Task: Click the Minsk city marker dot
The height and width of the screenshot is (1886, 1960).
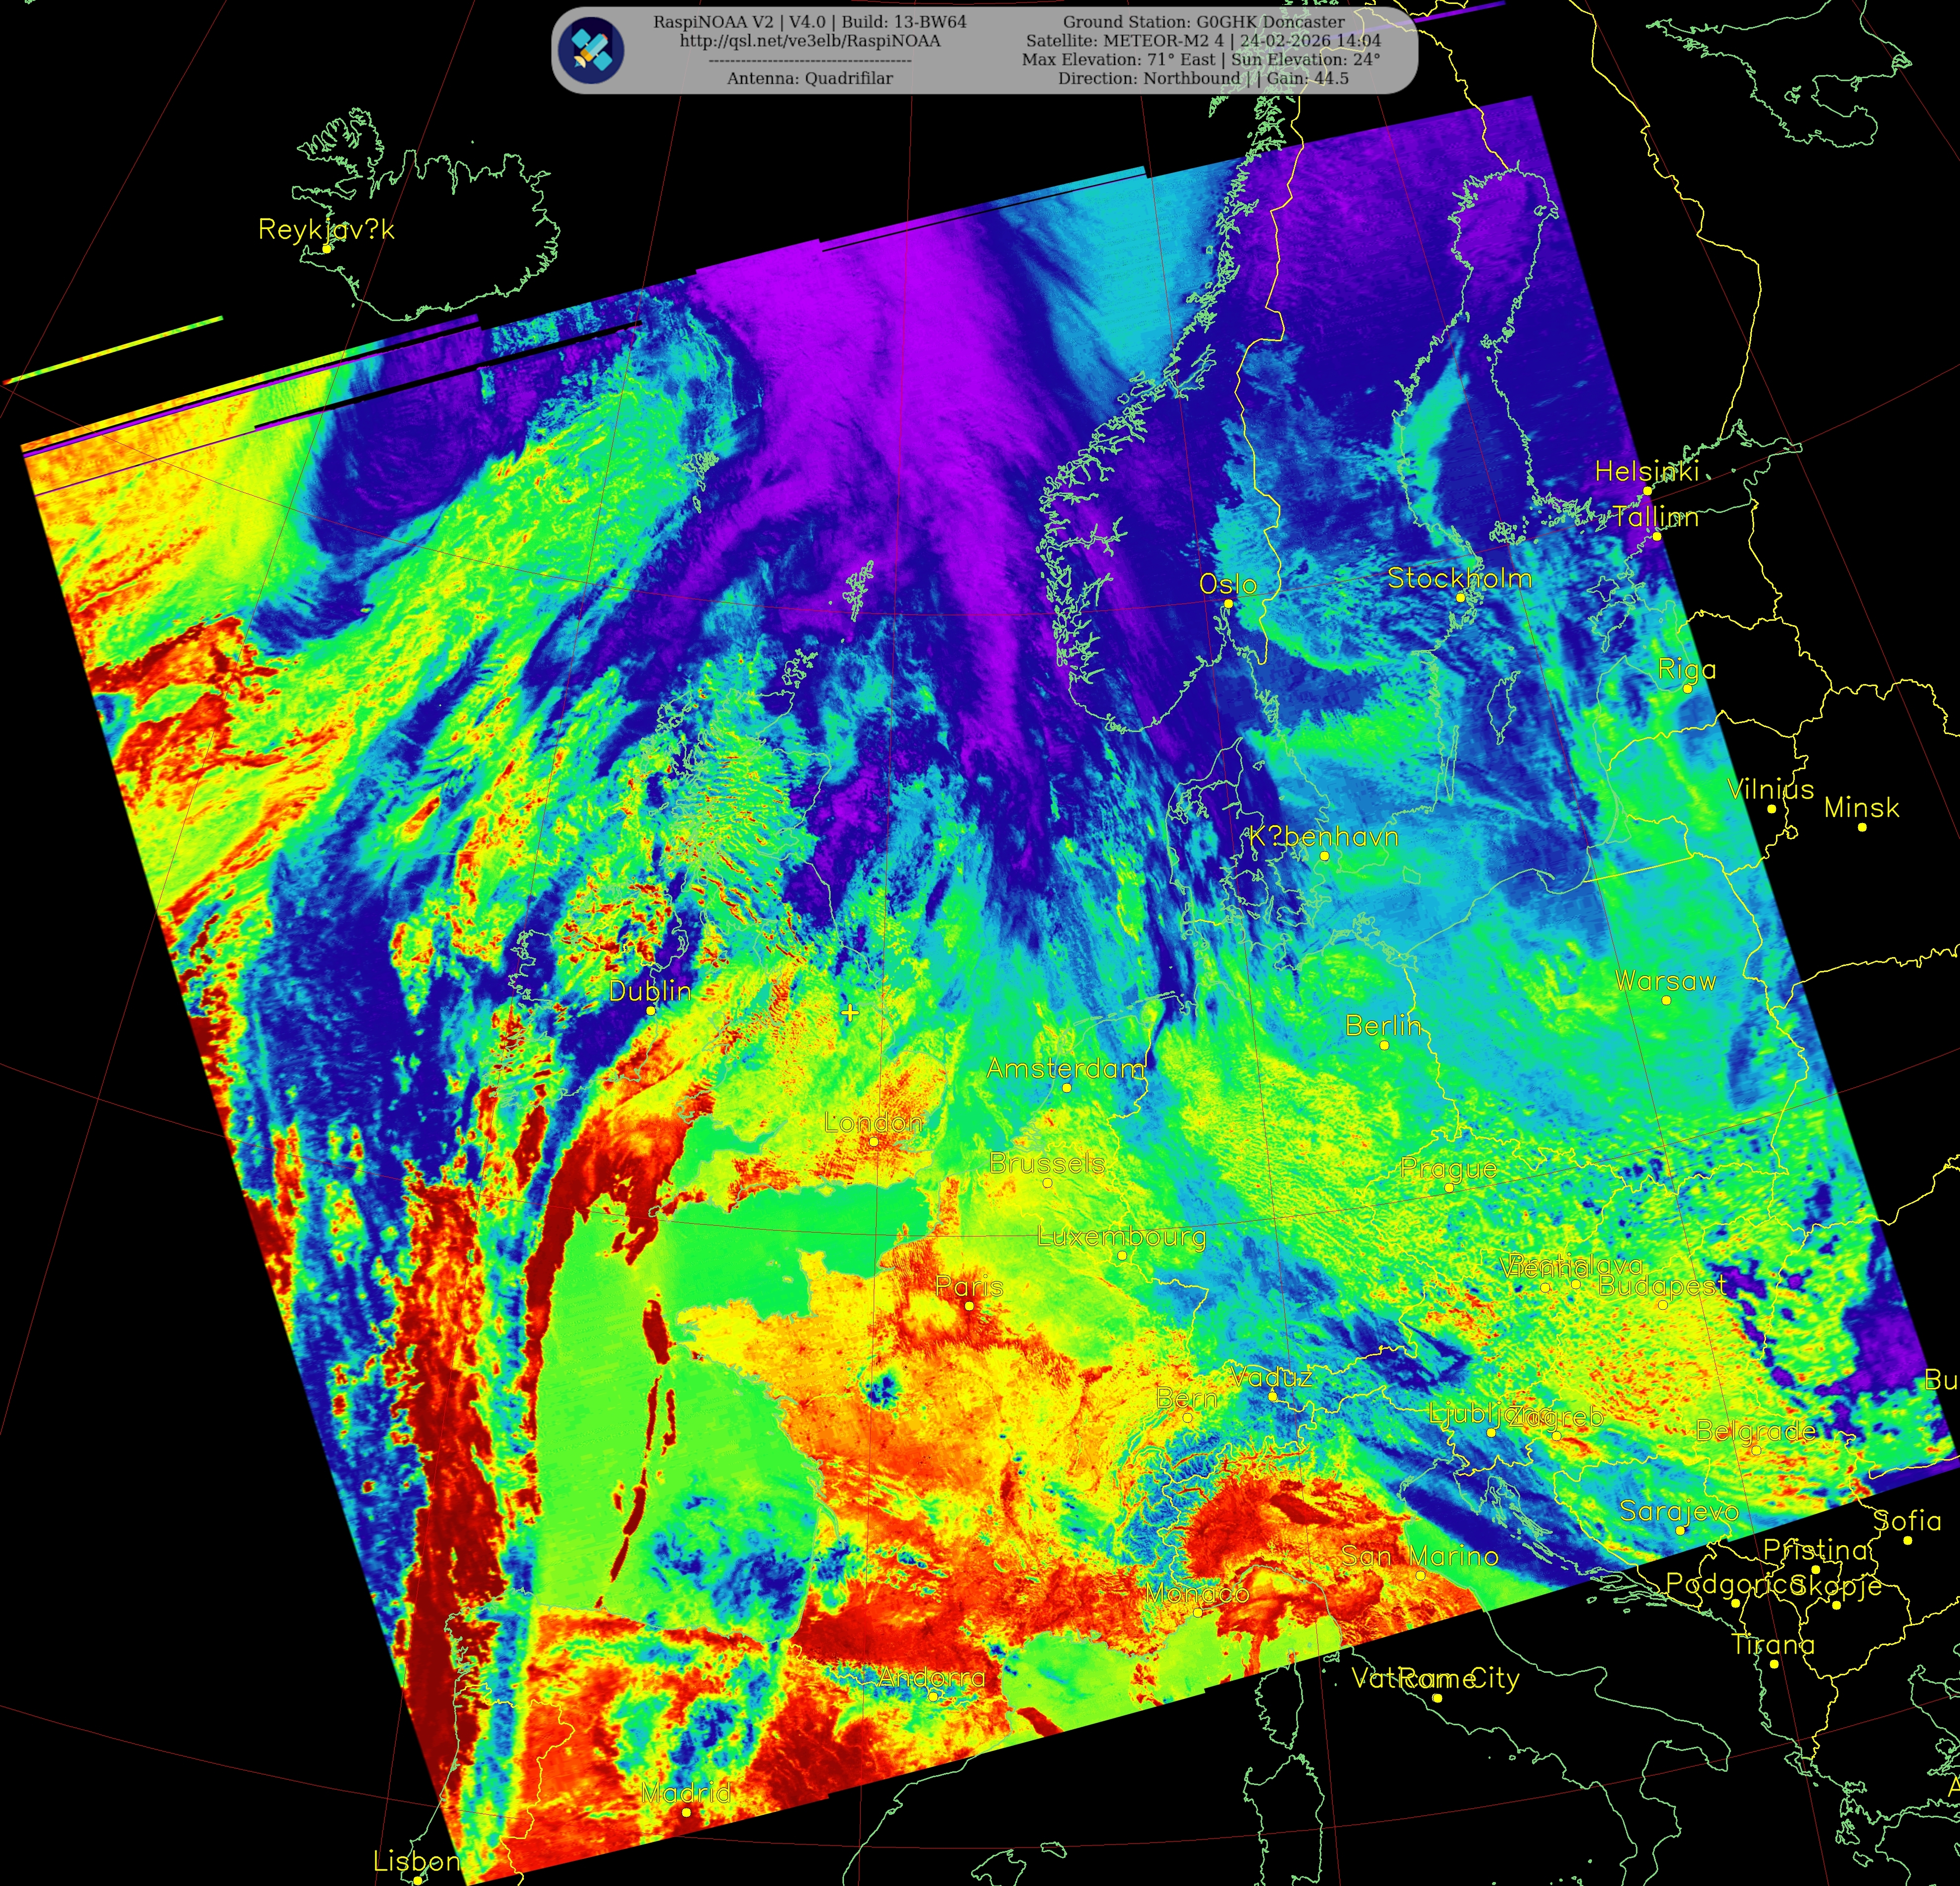Action: pyautogui.click(x=1861, y=827)
